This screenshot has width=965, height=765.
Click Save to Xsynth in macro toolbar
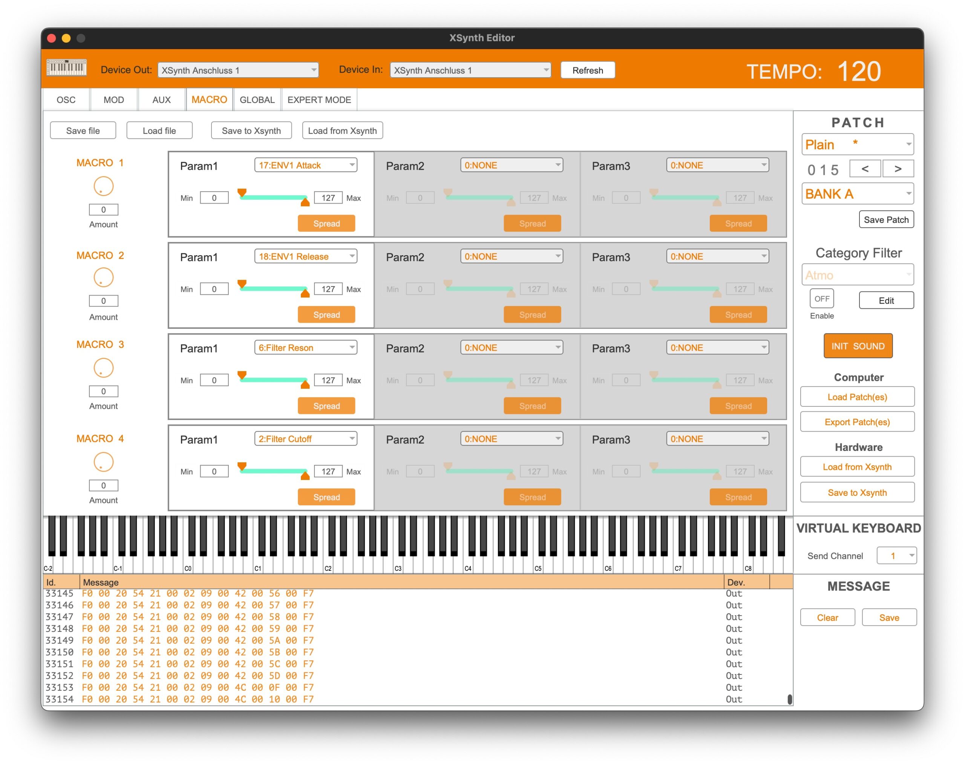click(251, 131)
